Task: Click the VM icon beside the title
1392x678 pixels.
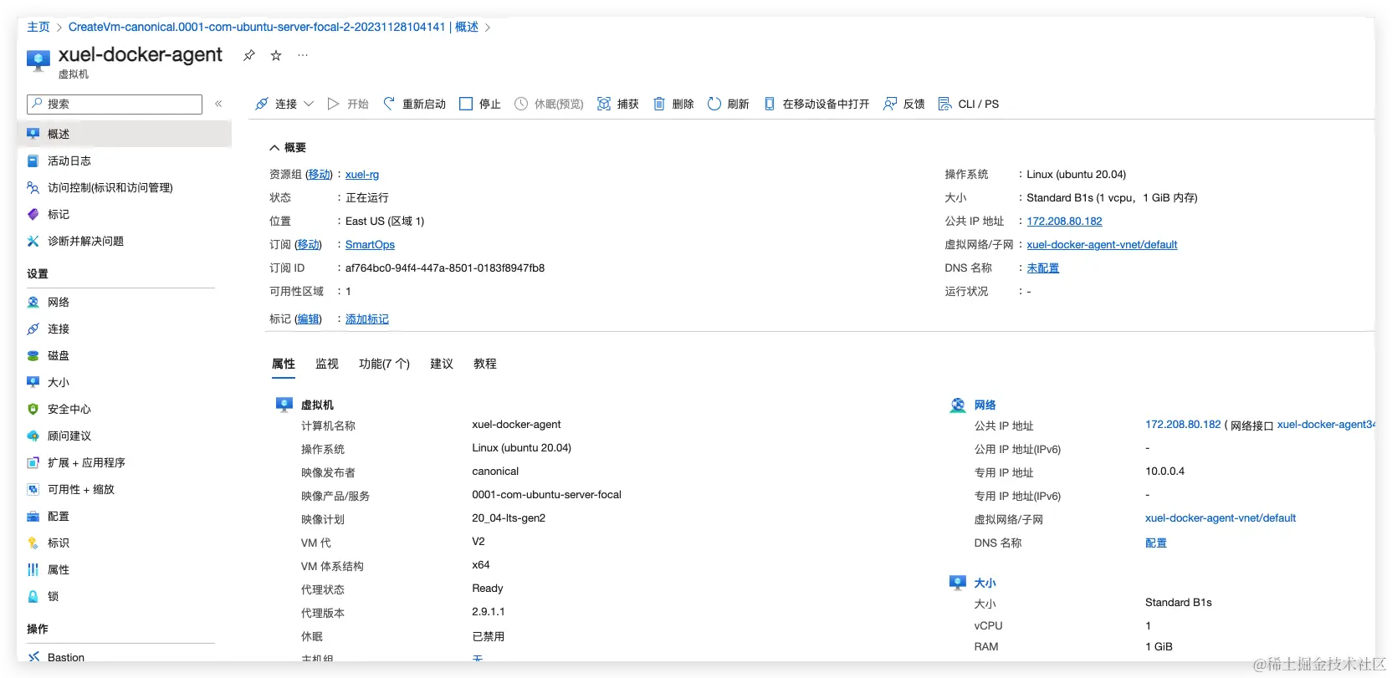Action: (x=38, y=60)
